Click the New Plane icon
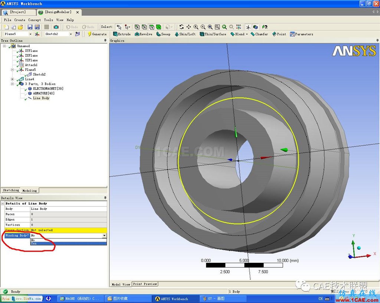This screenshot has height=303, width=380. (x=37, y=34)
